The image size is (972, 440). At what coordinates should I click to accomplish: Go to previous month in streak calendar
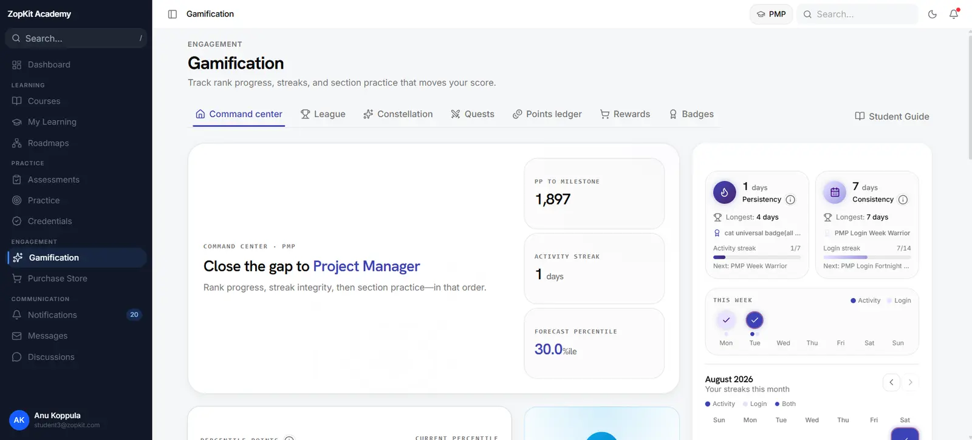point(891,382)
